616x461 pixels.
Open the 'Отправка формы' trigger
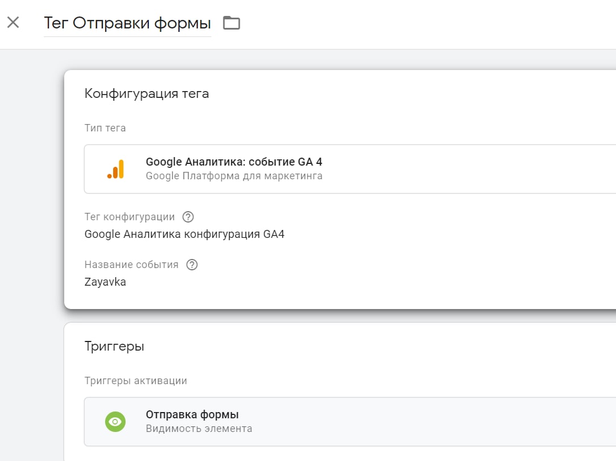click(x=349, y=422)
